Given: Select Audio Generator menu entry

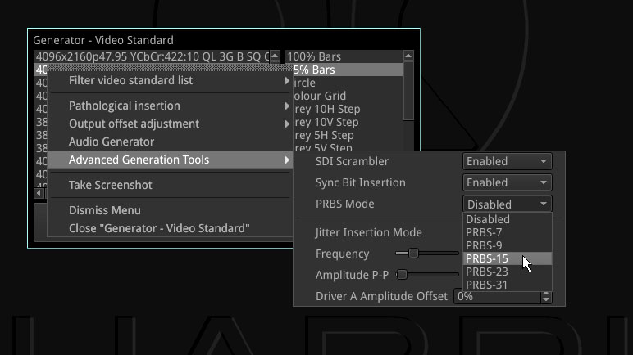Looking at the screenshot, I should (x=170, y=142).
